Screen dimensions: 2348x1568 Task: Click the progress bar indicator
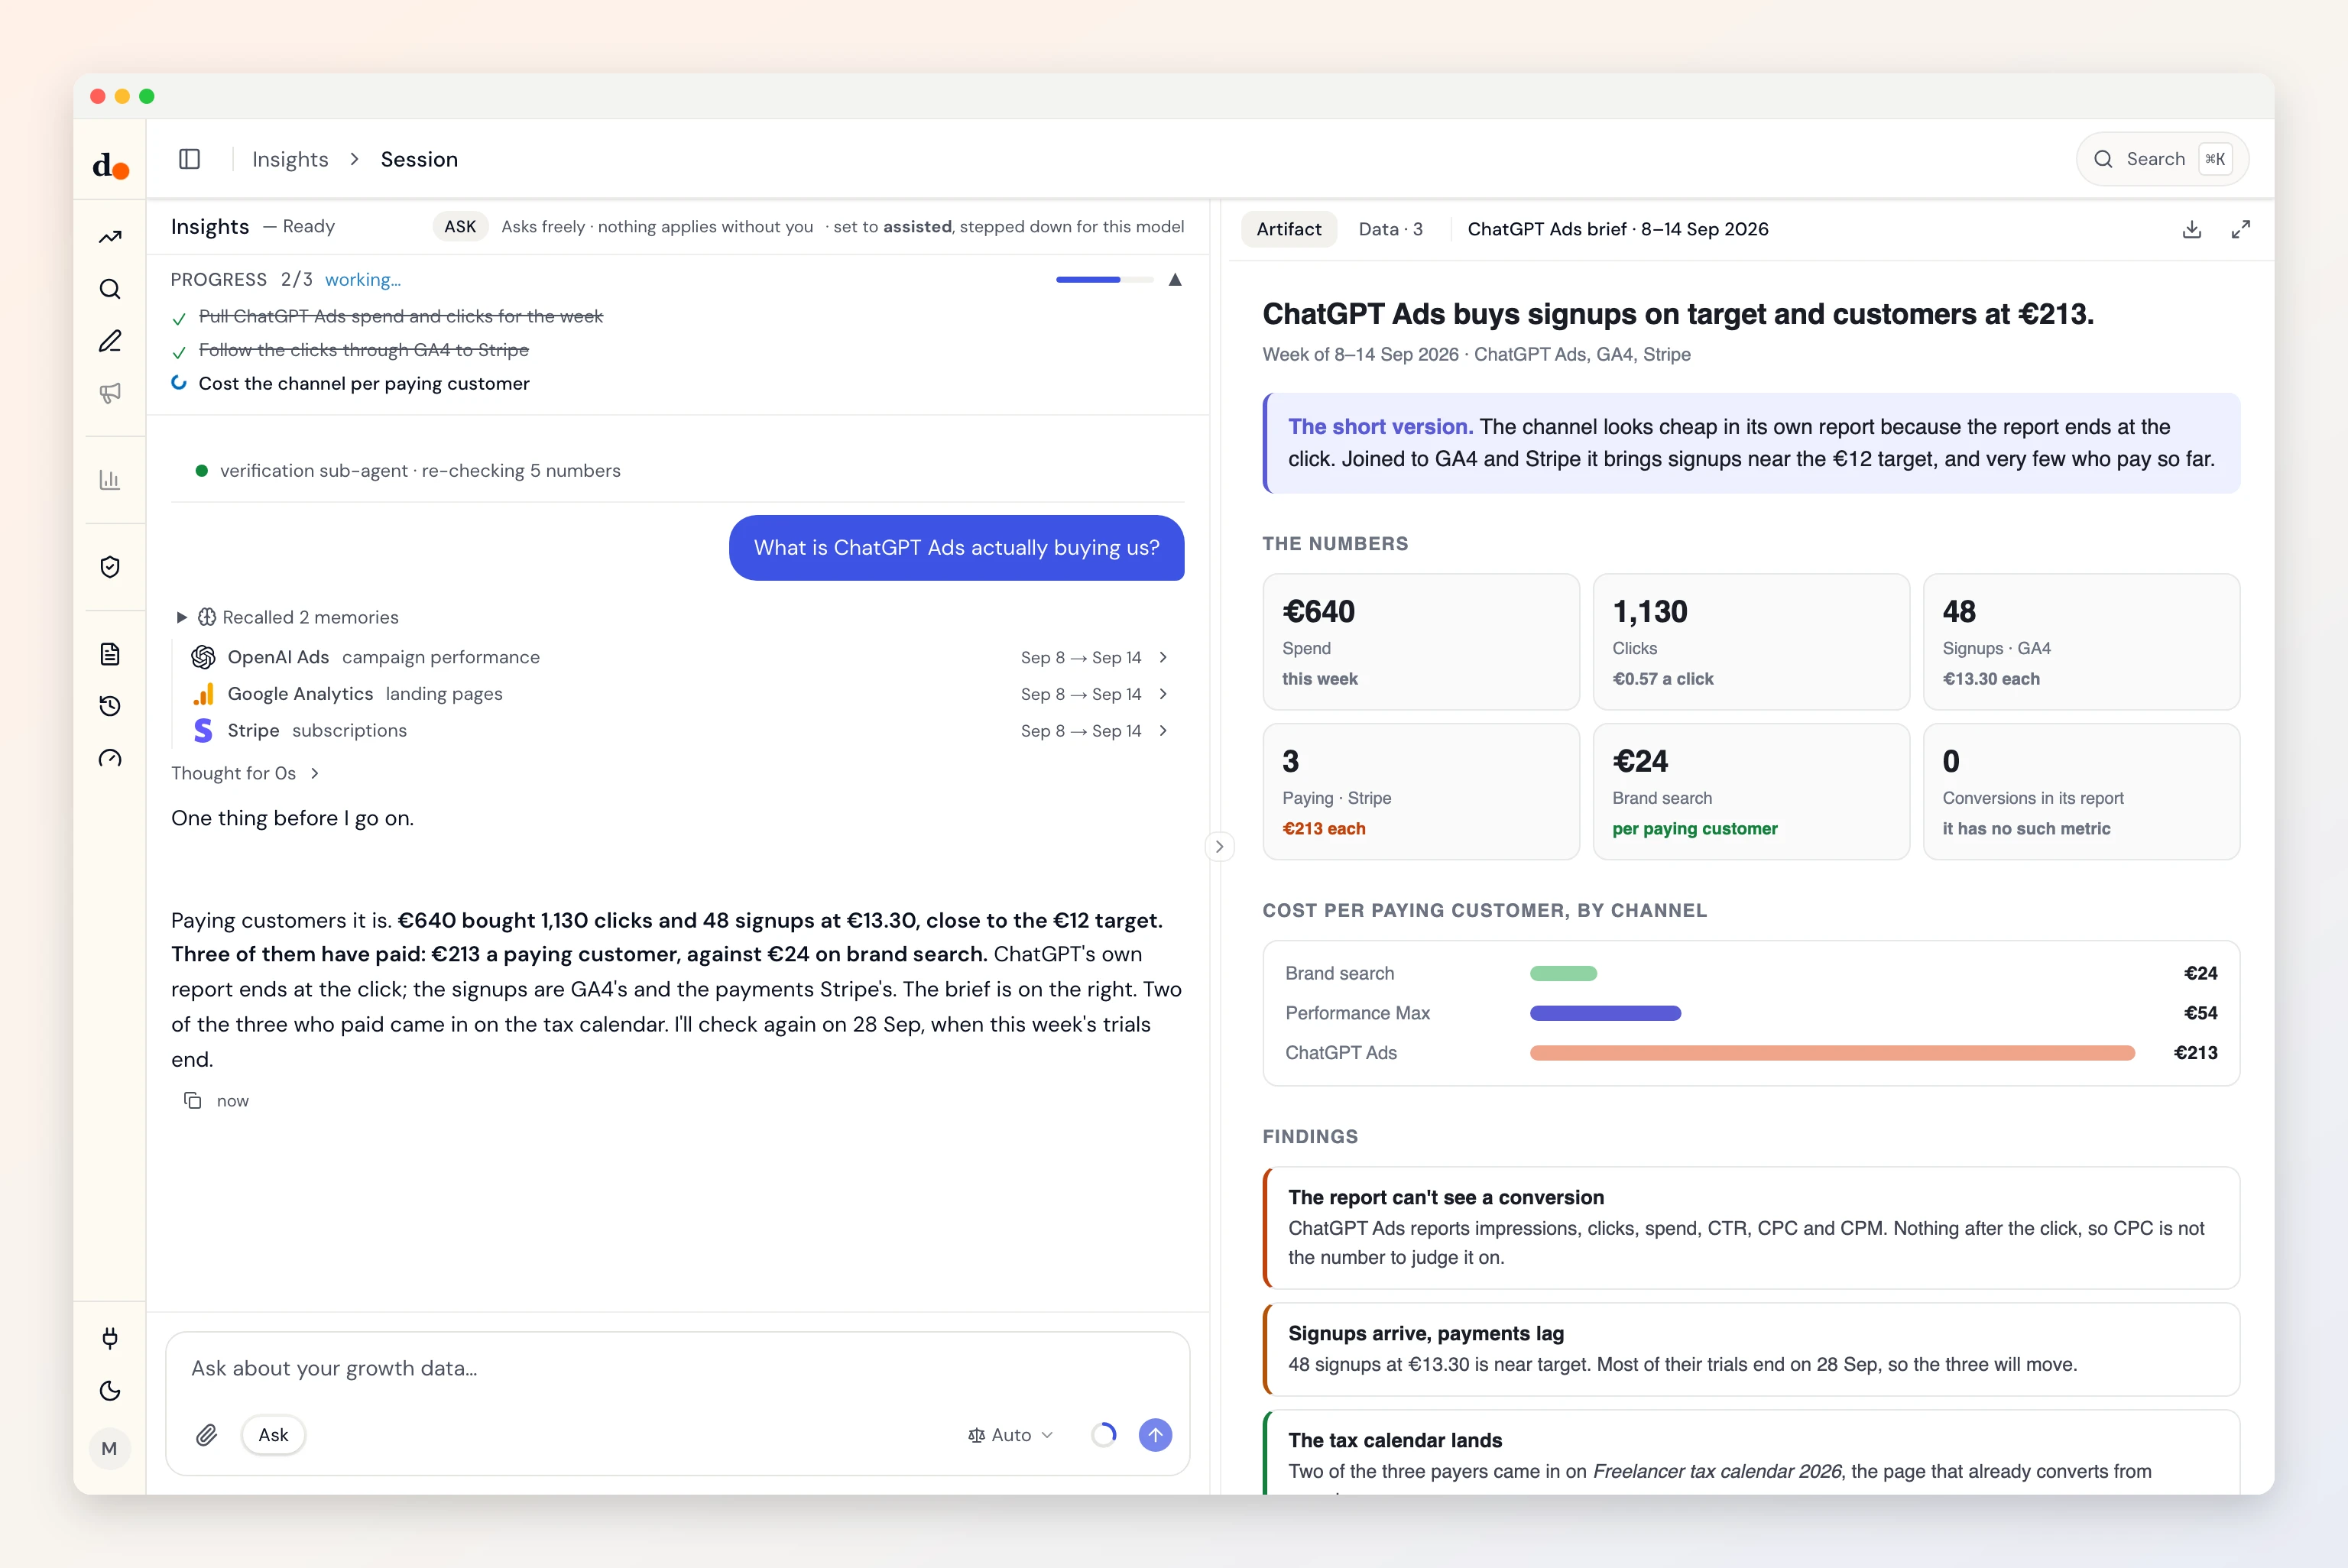pyautogui.click(x=1104, y=280)
